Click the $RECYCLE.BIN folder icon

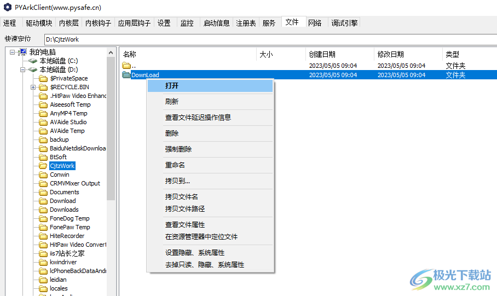[x=43, y=87]
